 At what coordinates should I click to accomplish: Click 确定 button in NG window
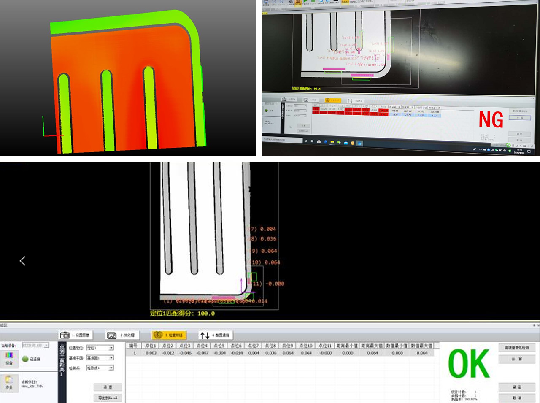(x=519, y=134)
